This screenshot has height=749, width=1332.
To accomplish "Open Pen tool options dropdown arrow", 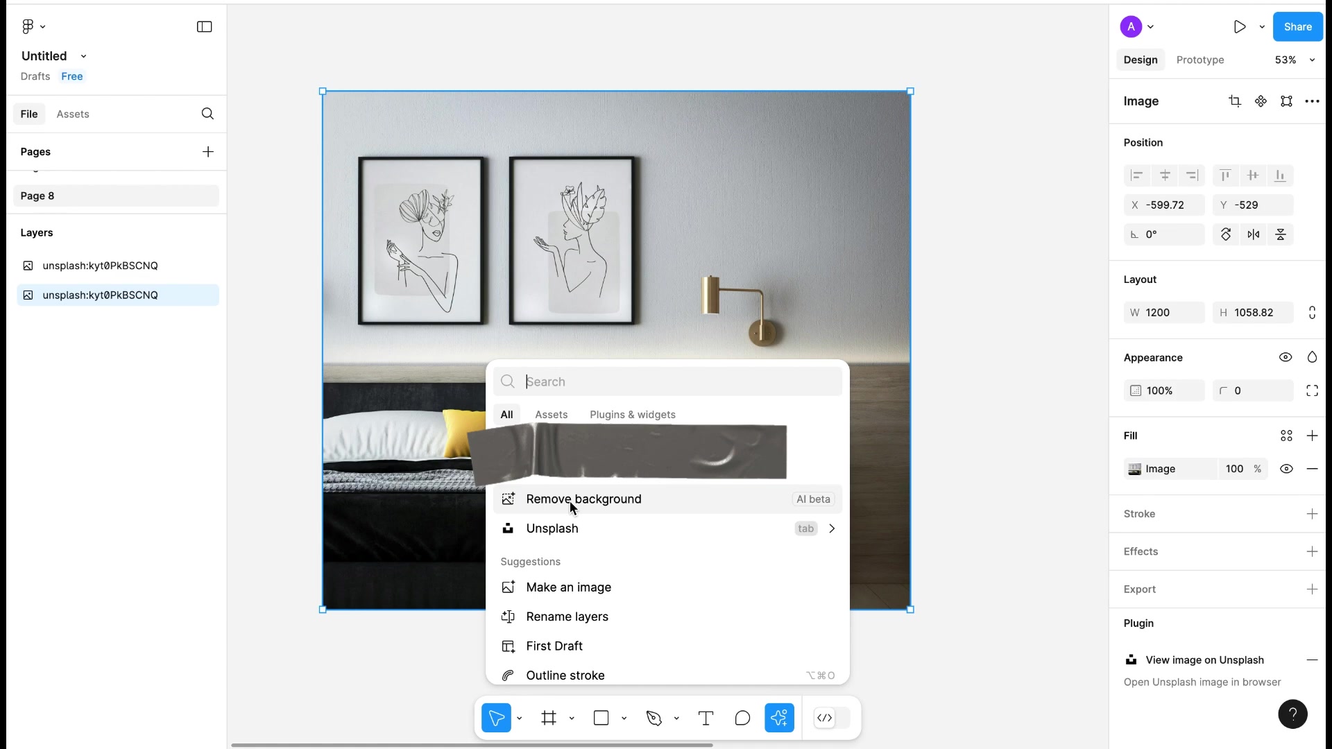I will click(676, 718).
